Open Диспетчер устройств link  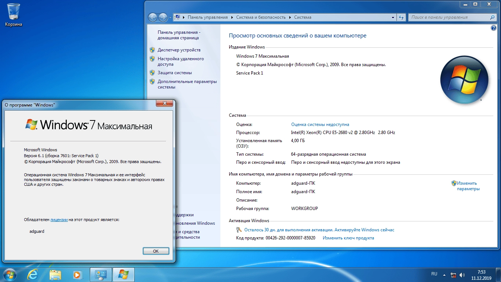tap(179, 50)
